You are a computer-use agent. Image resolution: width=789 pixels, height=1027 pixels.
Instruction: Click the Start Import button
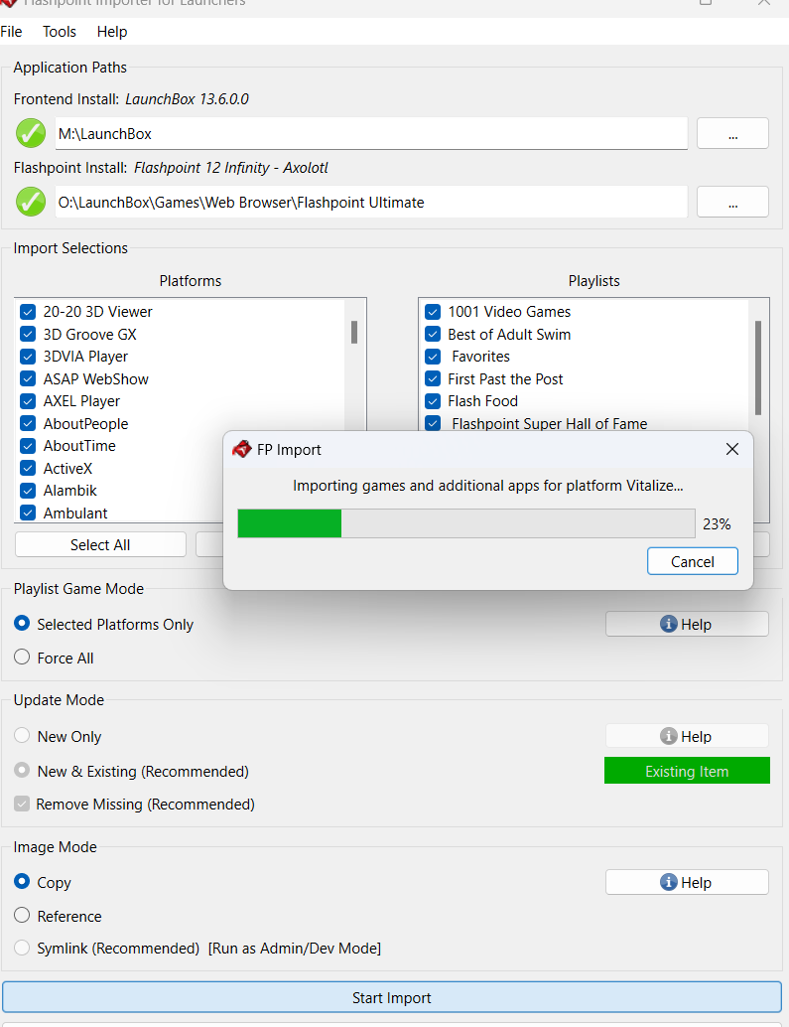(x=392, y=997)
